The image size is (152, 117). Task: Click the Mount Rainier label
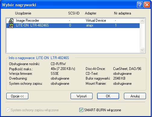(x=96, y=84)
